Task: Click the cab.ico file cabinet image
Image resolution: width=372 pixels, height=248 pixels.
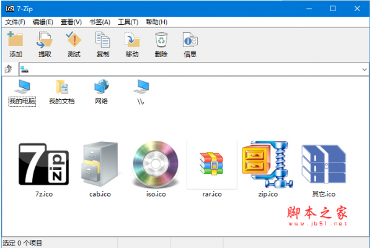Action: [x=100, y=164]
